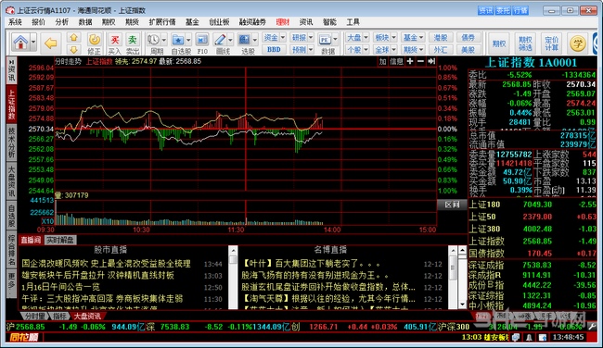Open the wrench settings icon in status bar
The image size is (603, 348).
coord(592,327)
